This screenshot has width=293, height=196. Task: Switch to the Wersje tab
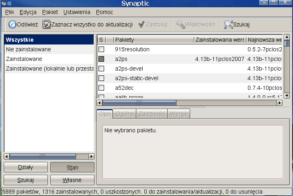pos(179,114)
